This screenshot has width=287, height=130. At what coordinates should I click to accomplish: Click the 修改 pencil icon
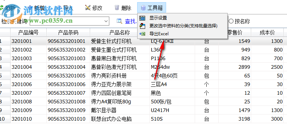88,8
